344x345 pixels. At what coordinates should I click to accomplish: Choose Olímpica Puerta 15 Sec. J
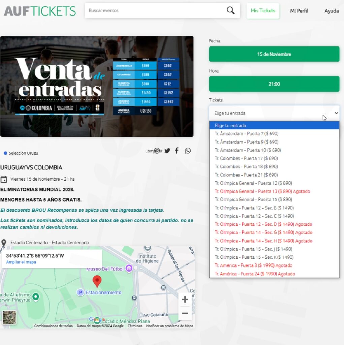coord(274,249)
